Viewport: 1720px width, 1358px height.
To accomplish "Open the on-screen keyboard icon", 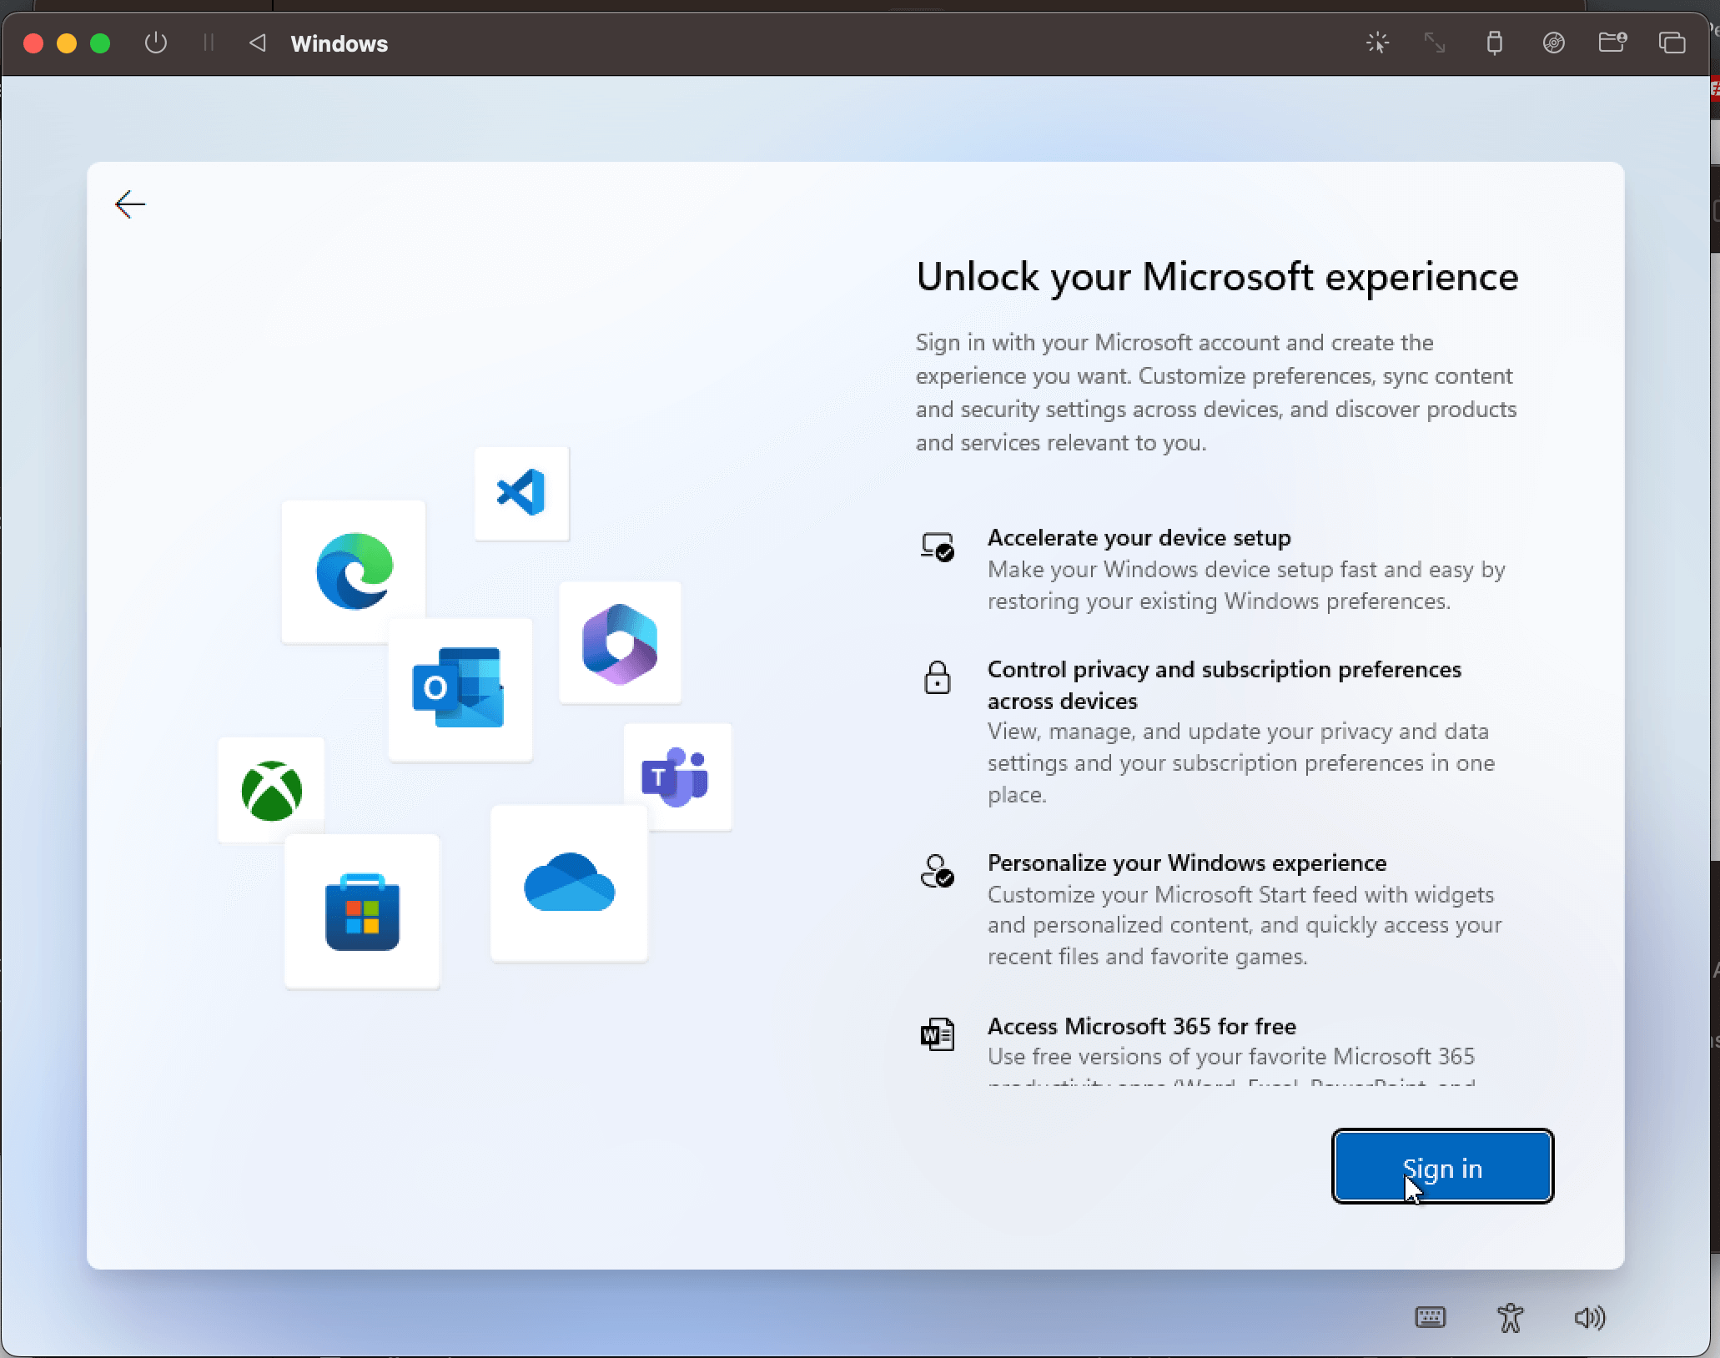I will click(1430, 1317).
